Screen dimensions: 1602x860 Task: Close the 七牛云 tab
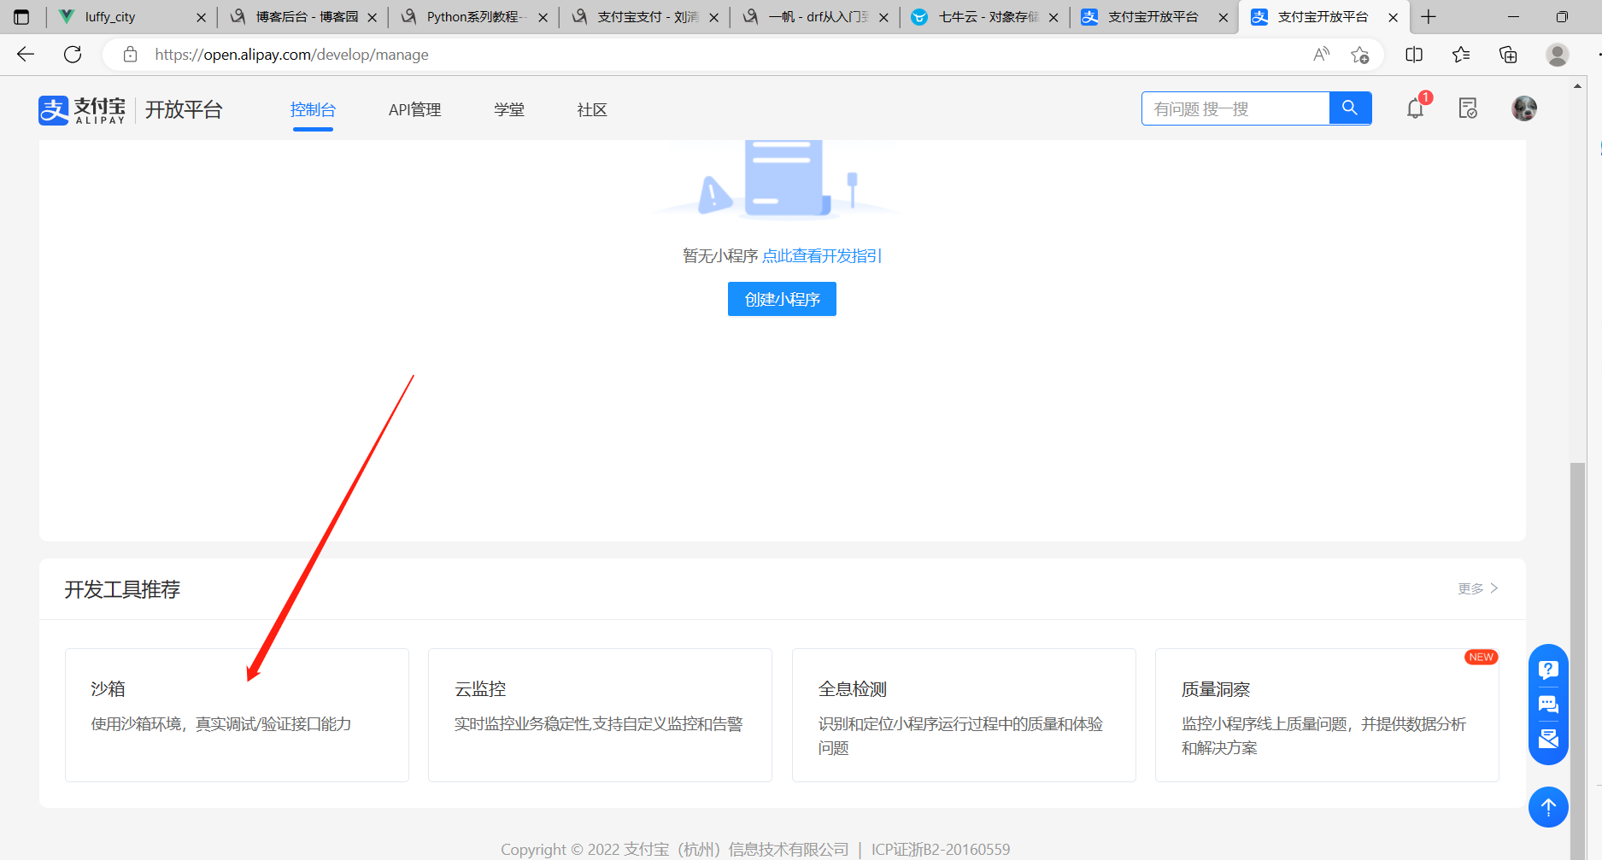pyautogui.click(x=1053, y=17)
